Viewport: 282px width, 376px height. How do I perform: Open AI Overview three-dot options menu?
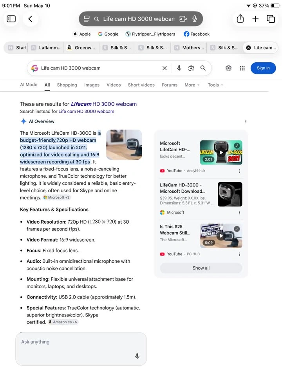point(246,121)
